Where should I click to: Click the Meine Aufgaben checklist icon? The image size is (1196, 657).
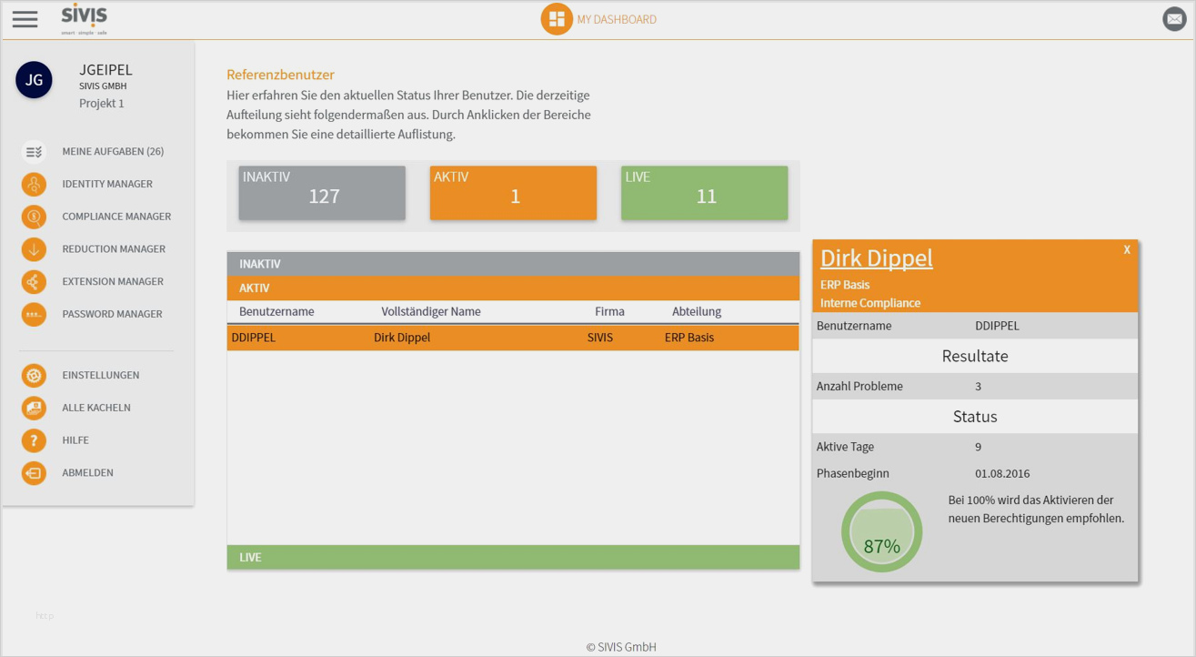34,152
